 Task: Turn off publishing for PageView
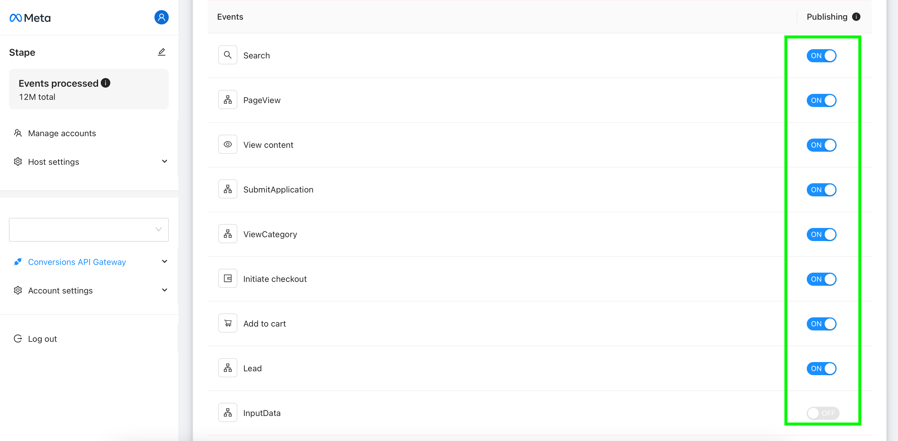pos(821,100)
